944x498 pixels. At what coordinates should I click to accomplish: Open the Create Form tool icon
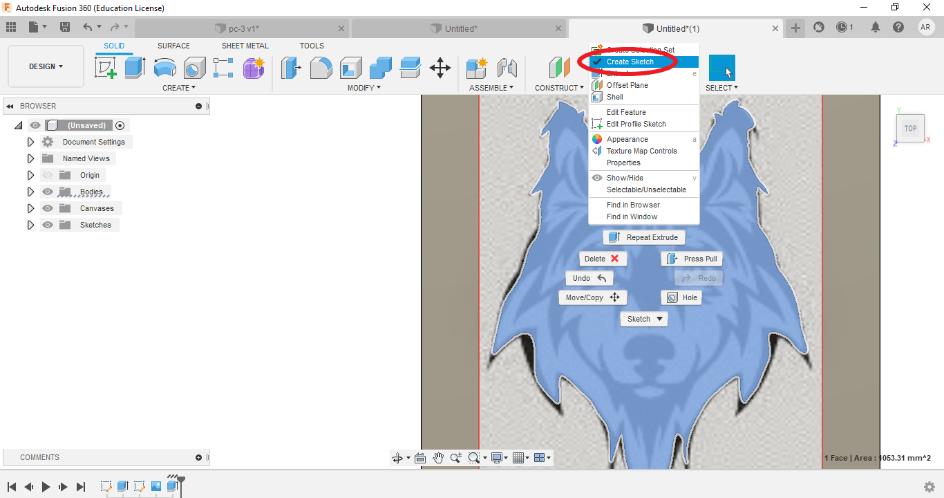(x=254, y=68)
